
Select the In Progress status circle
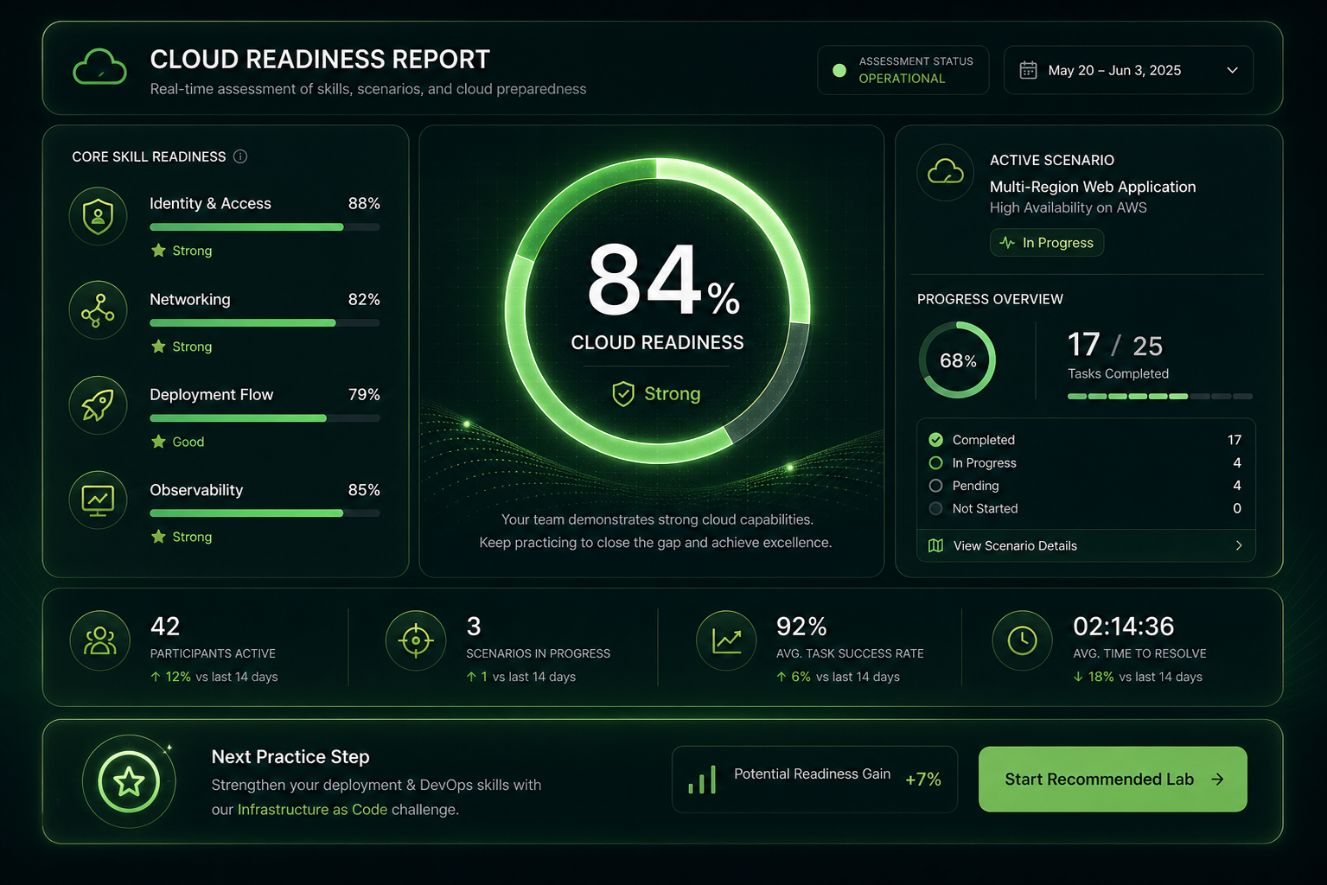[x=935, y=463]
